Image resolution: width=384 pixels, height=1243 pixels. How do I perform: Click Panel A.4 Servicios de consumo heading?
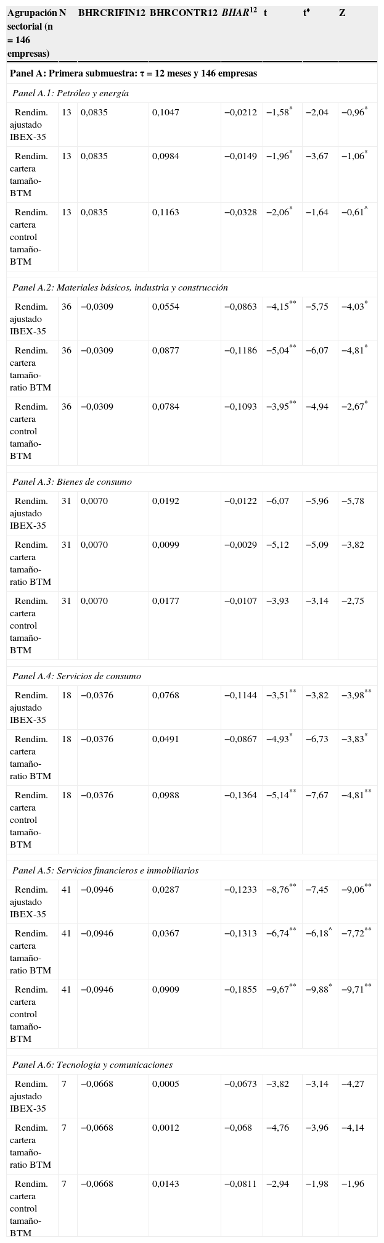click(x=76, y=677)
